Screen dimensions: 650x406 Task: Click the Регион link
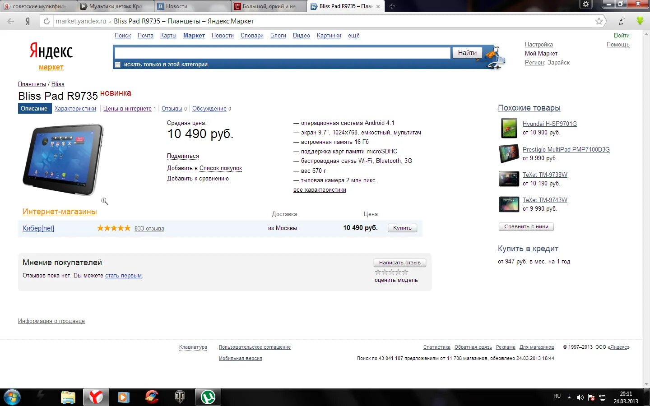pos(534,63)
